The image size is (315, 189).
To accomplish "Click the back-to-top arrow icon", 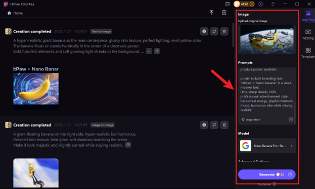I will click(x=211, y=13).
